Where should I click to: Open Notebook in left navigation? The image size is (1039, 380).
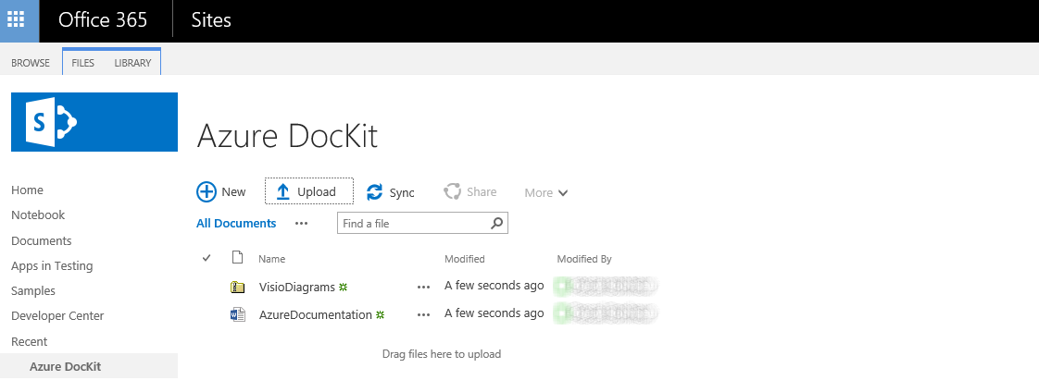pos(38,215)
